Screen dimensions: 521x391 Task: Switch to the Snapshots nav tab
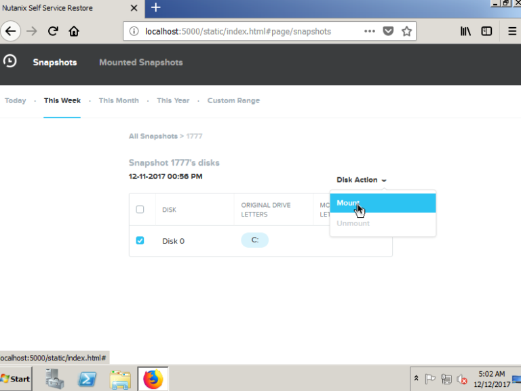55,62
